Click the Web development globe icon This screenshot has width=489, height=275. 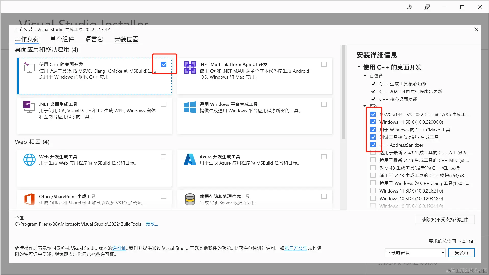tap(29, 160)
